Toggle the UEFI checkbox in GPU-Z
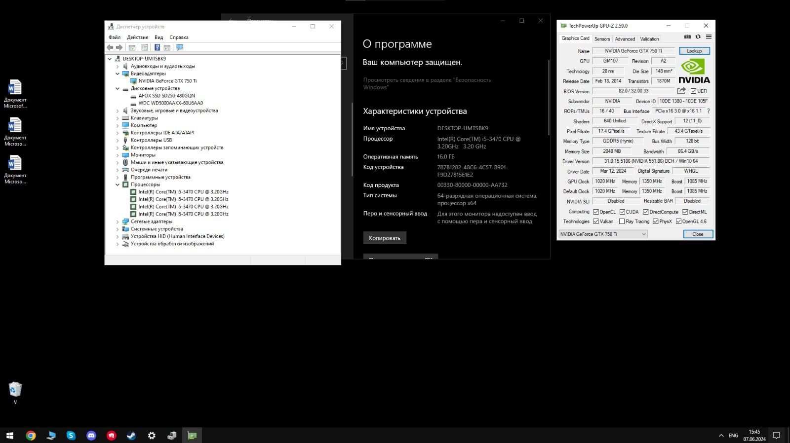This screenshot has width=790, height=443. coord(694,91)
